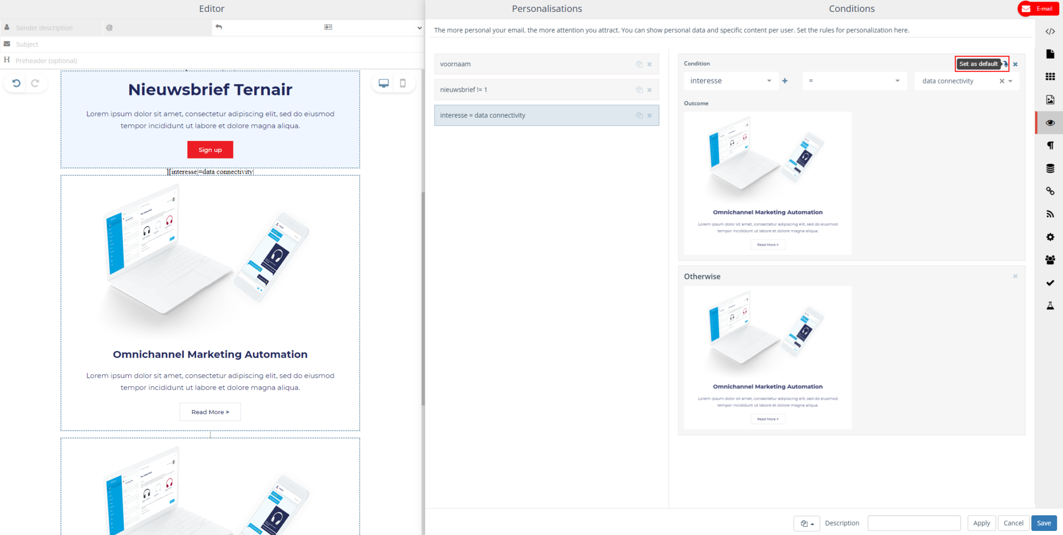The width and height of the screenshot is (1063, 535).
Task: Open the RSS feed icon in sidebar
Action: pos(1050,214)
